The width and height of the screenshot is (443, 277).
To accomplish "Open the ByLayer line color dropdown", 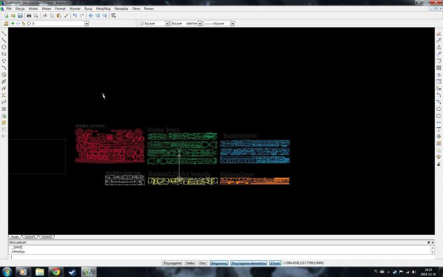I will [167, 24].
